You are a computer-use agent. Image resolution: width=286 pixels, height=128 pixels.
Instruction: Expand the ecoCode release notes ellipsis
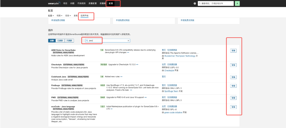(111, 109)
